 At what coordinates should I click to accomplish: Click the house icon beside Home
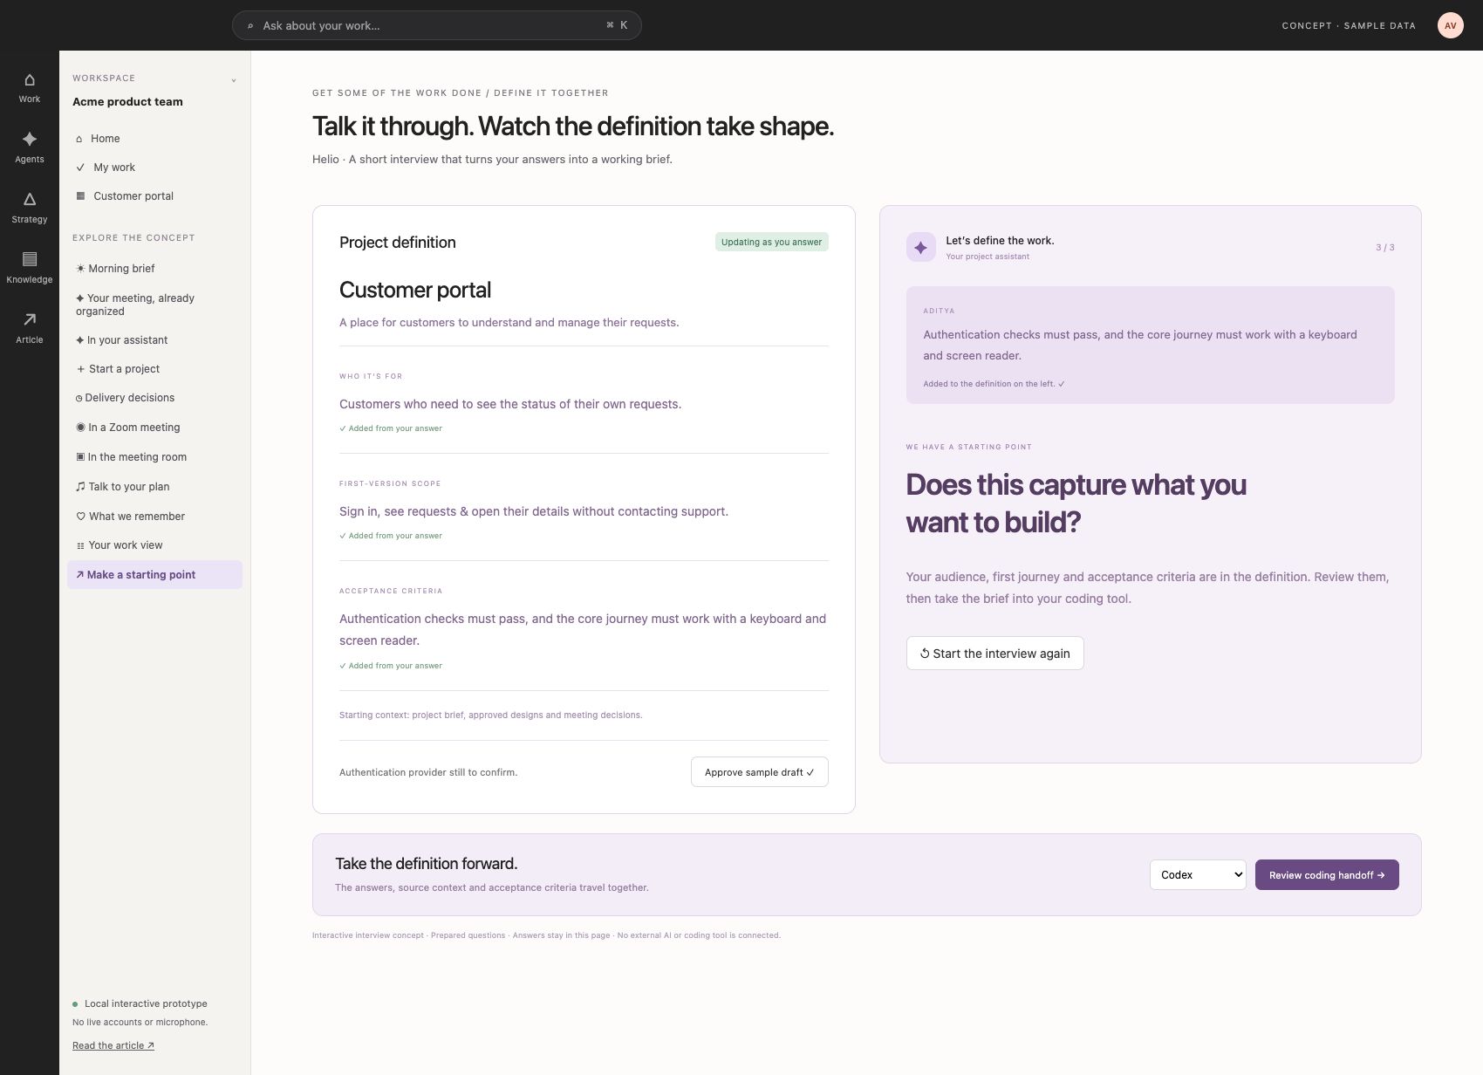click(x=79, y=139)
